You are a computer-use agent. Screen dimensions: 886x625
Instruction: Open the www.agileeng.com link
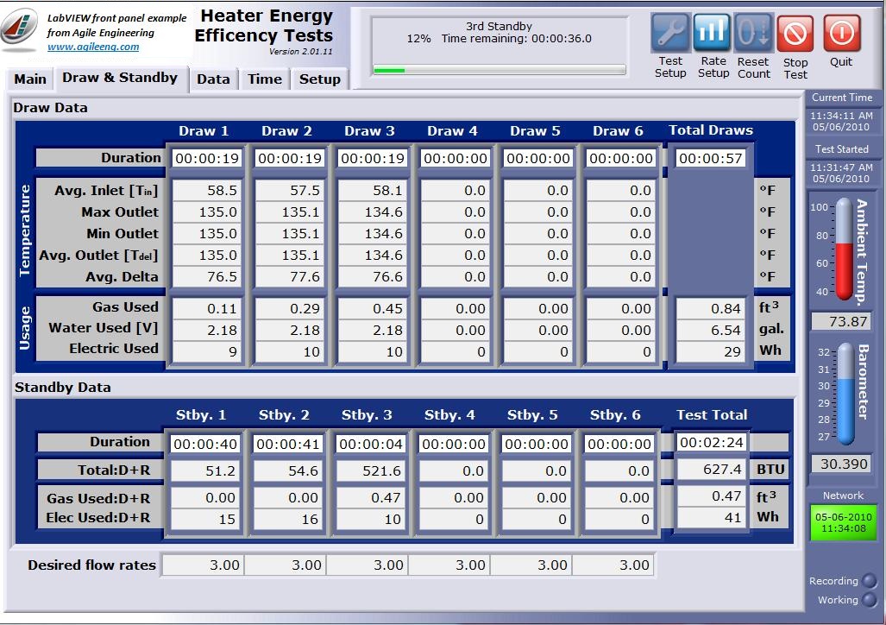93,47
